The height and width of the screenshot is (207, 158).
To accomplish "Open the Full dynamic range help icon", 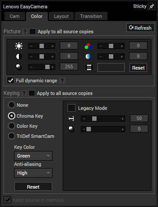I will pos(62,81).
